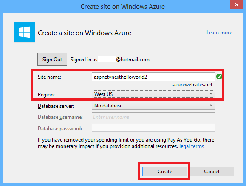Image resolution: width=246 pixels, height=186 pixels.
Task: Open the Learn more link
Action: (x=219, y=33)
